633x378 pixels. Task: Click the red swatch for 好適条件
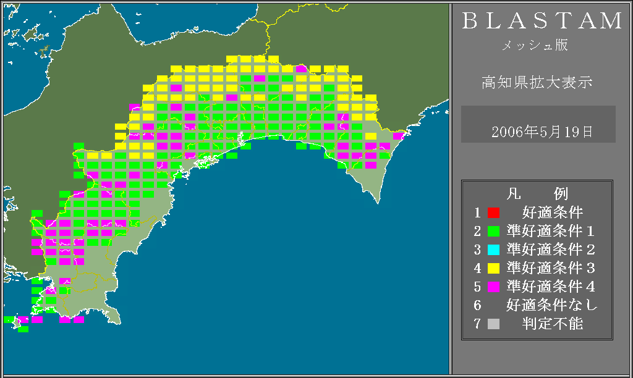[x=493, y=212]
